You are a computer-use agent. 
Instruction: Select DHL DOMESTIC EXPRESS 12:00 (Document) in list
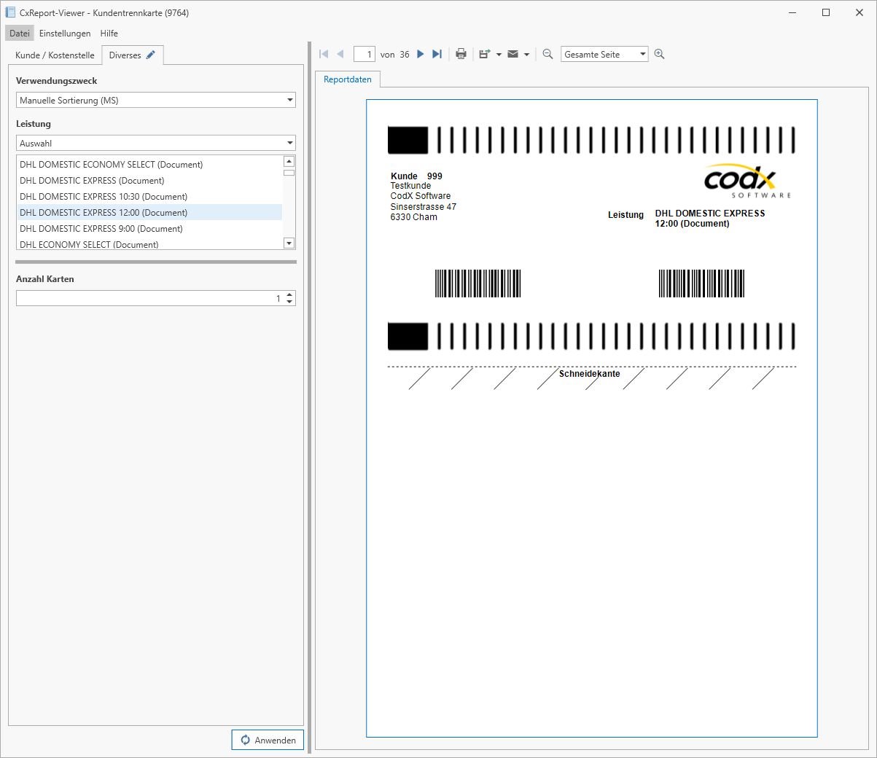(x=149, y=213)
